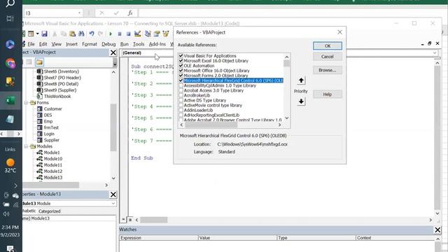Image resolution: width=448 pixels, height=252 pixels.
Task: Click the Chrome icon on taskbar
Action: coord(10,63)
